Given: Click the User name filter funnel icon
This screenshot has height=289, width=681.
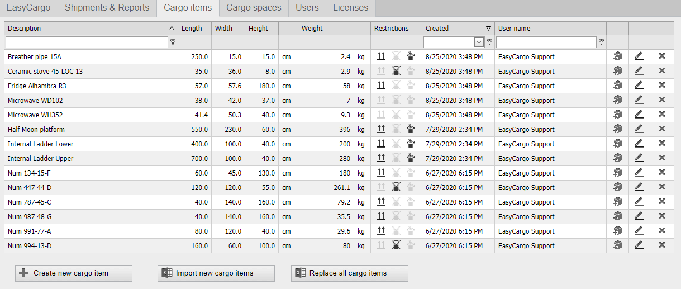Looking at the screenshot, I should [x=601, y=42].
